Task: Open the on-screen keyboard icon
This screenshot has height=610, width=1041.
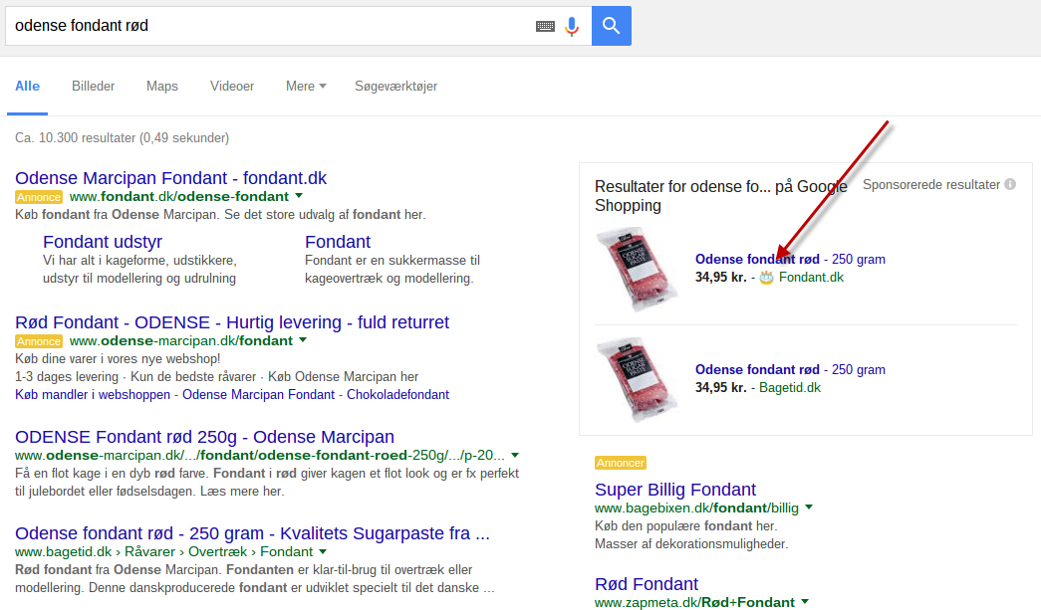Action: click(545, 27)
